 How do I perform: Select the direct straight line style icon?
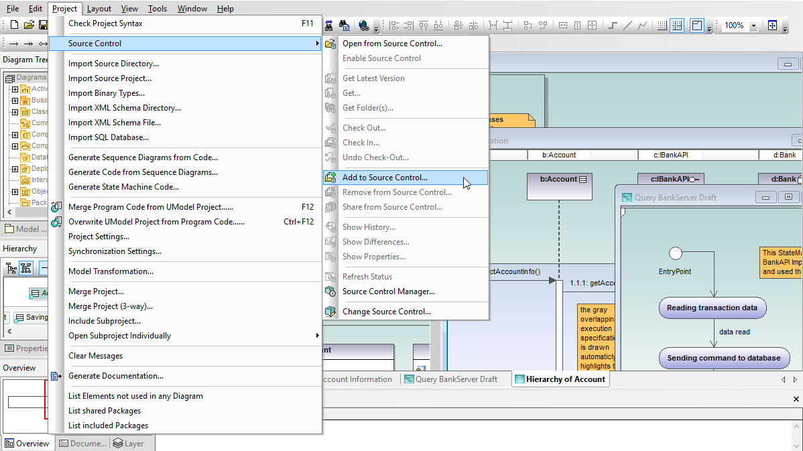coord(627,25)
